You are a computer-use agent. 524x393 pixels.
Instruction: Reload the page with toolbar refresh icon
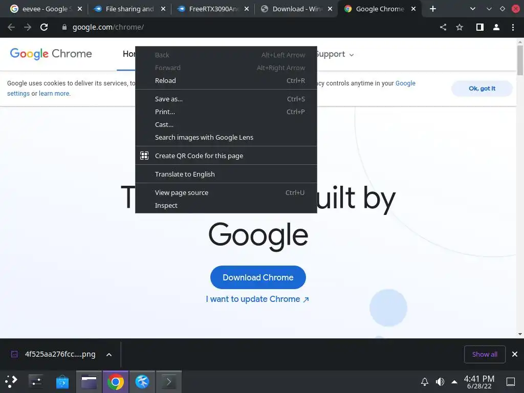click(44, 27)
